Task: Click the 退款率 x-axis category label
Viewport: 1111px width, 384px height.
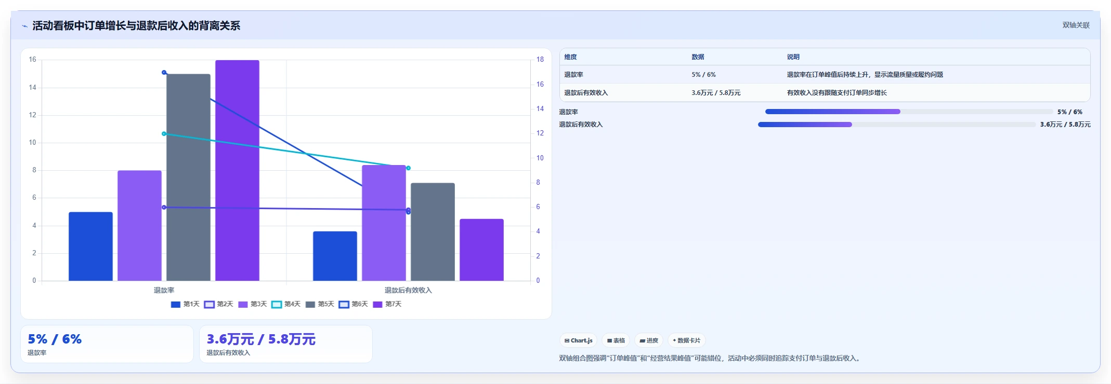Action: point(164,290)
